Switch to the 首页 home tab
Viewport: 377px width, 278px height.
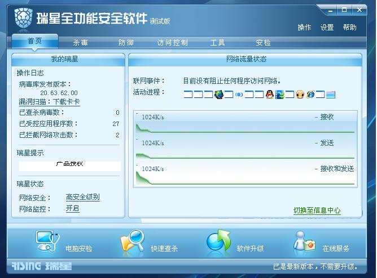coord(35,41)
